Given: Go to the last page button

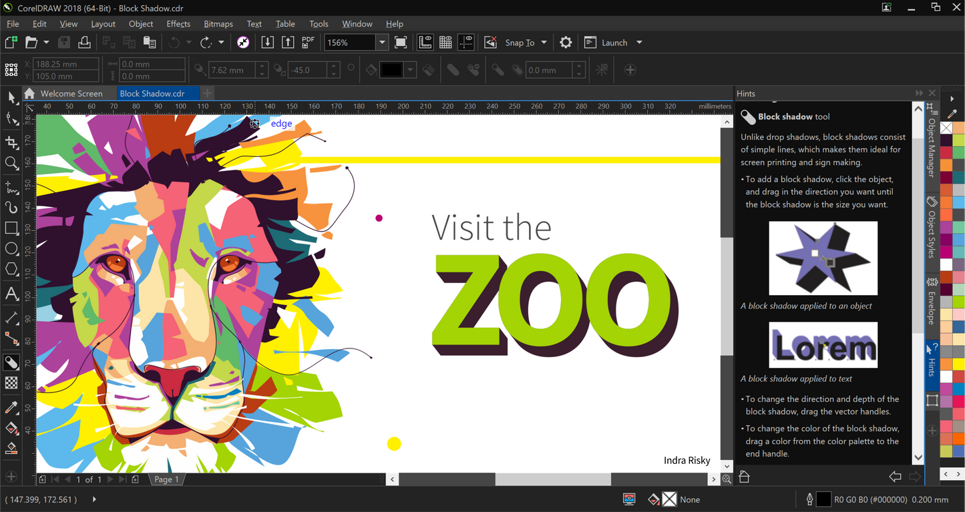Looking at the screenshot, I should tap(122, 479).
